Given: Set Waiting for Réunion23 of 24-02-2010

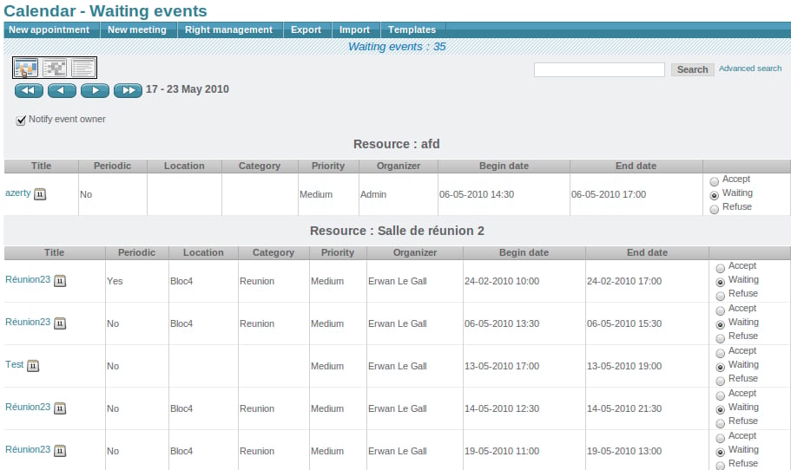Looking at the screenshot, I should coord(720,282).
